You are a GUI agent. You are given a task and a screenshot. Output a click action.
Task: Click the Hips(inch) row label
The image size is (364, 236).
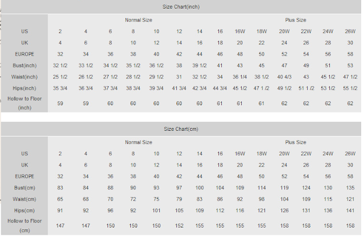(x=24, y=88)
